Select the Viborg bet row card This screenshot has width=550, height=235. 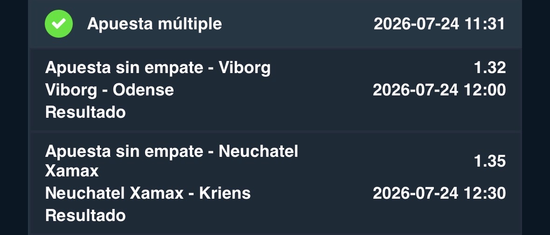275,90
